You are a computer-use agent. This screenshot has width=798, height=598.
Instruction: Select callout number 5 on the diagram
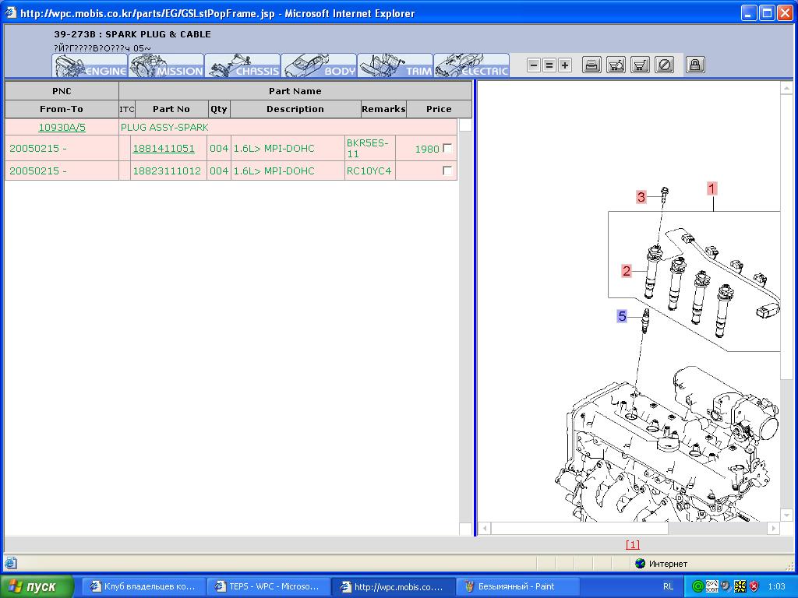click(x=622, y=316)
